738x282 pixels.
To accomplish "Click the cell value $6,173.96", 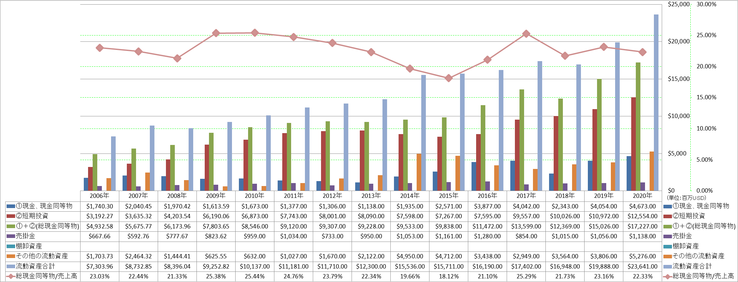I will tap(177, 226).
